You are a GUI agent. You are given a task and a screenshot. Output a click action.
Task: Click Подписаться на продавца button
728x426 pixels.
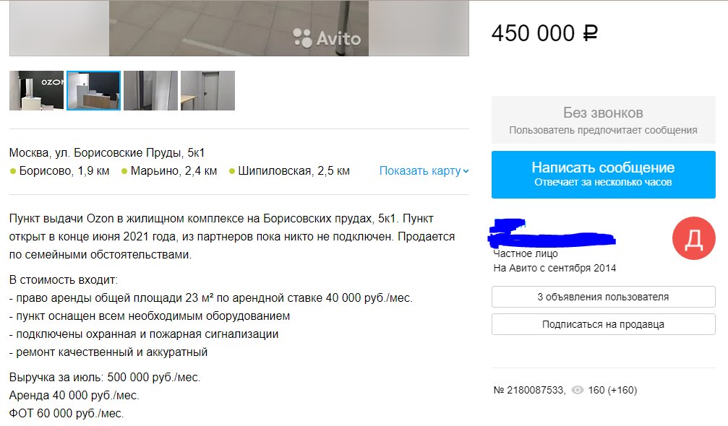tap(603, 324)
